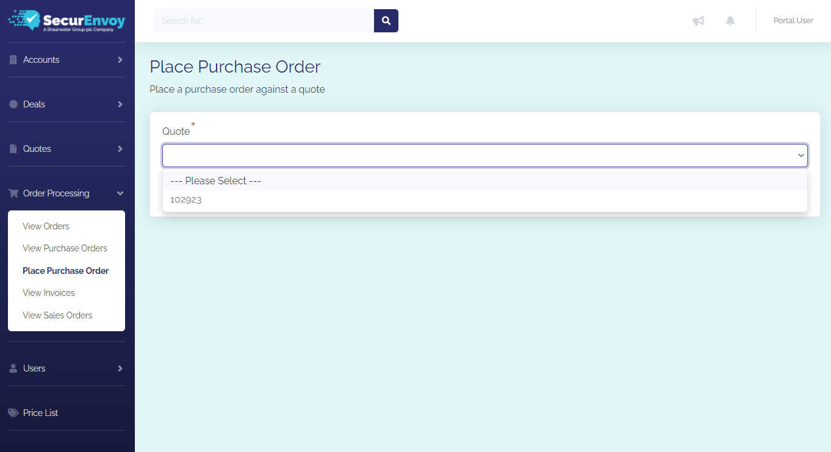Click the Price List tags icon
This screenshot has height=452, width=831.
13,413
